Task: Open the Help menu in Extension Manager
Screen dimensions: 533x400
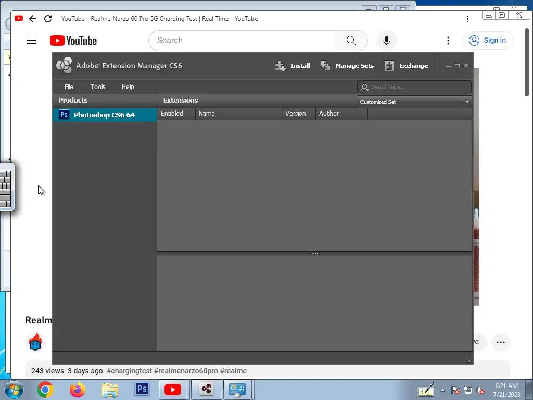Action: pyautogui.click(x=128, y=87)
